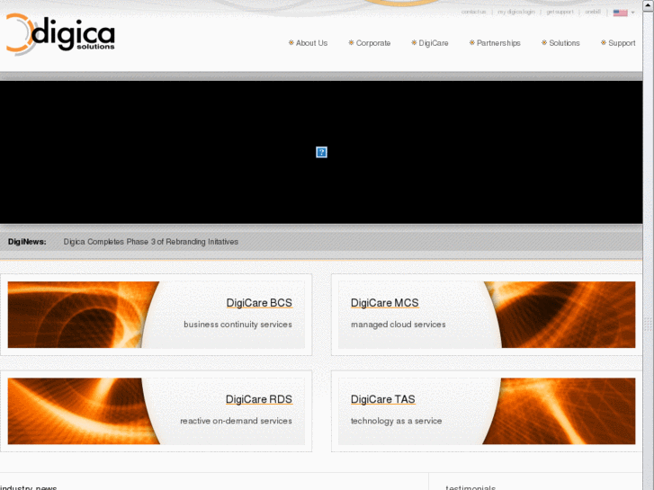Click 'technology as a service' text
654x490 pixels.
coord(396,421)
